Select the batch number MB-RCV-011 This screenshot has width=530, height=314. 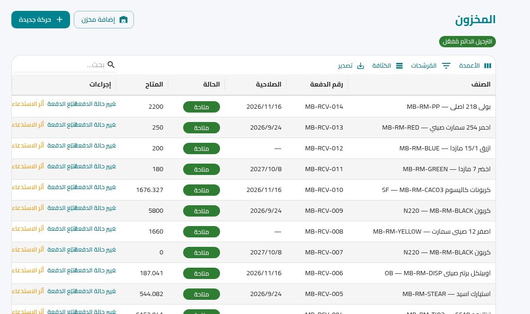pos(324,169)
